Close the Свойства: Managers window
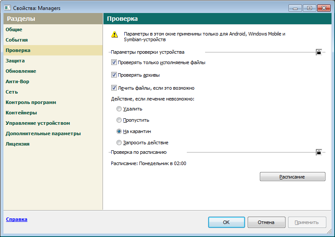The image size is (335, 237). [324, 8]
